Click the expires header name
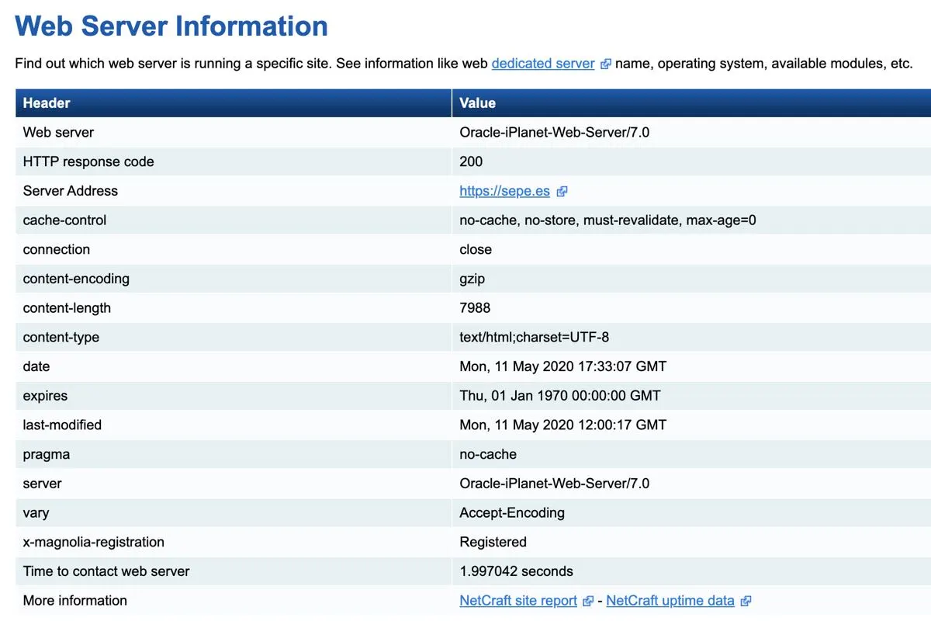Image resolution: width=931 pixels, height=621 pixels. (x=45, y=396)
